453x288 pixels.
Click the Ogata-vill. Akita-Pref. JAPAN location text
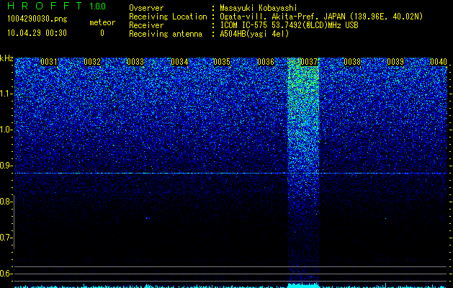tap(321, 17)
